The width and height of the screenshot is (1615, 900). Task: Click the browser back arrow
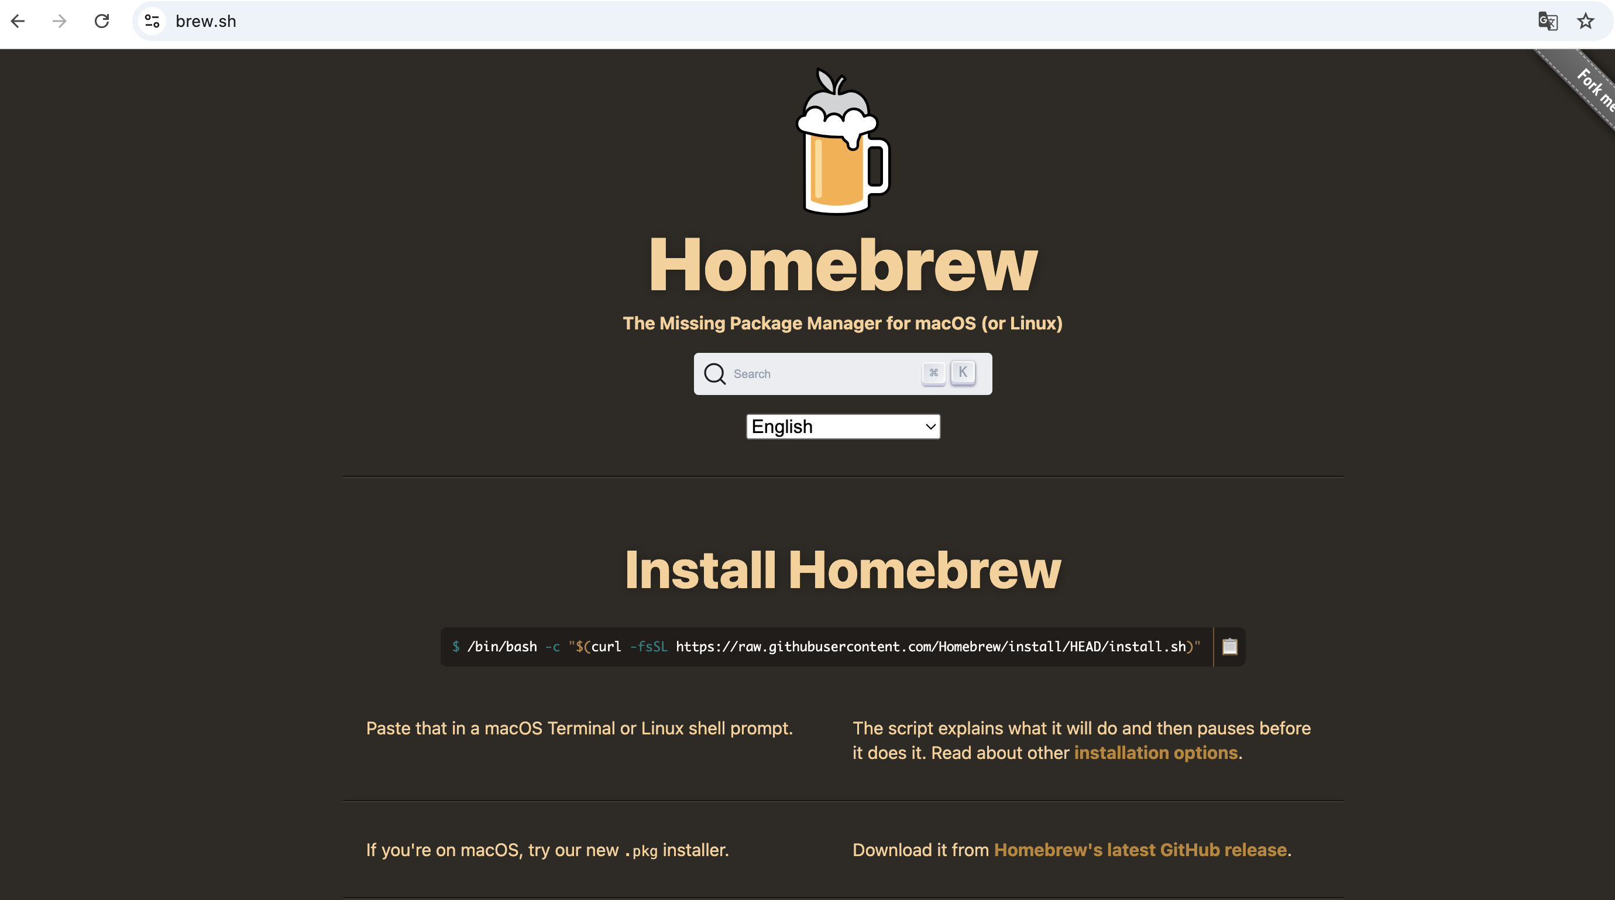[x=18, y=21]
